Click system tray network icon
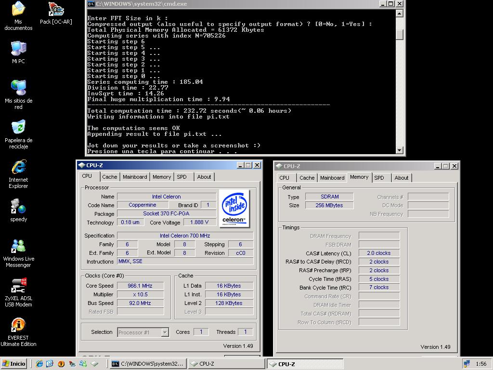This screenshot has height=370, width=493. coord(467,364)
